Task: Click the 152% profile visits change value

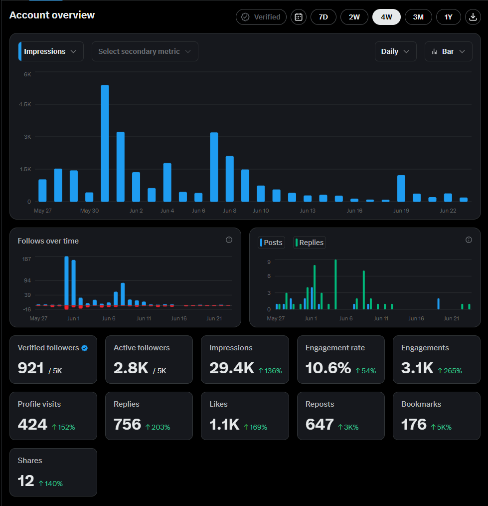Action: tap(63, 427)
